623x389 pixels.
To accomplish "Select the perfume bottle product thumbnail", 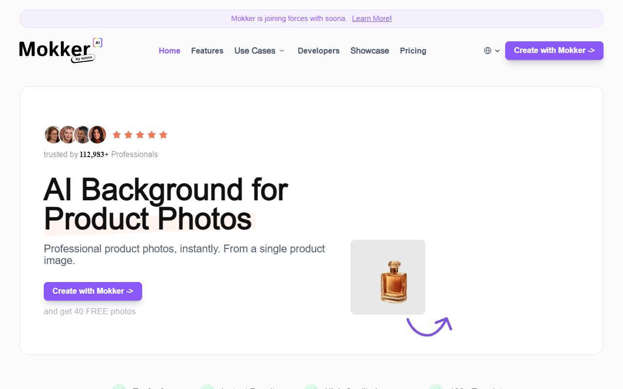I will point(388,277).
